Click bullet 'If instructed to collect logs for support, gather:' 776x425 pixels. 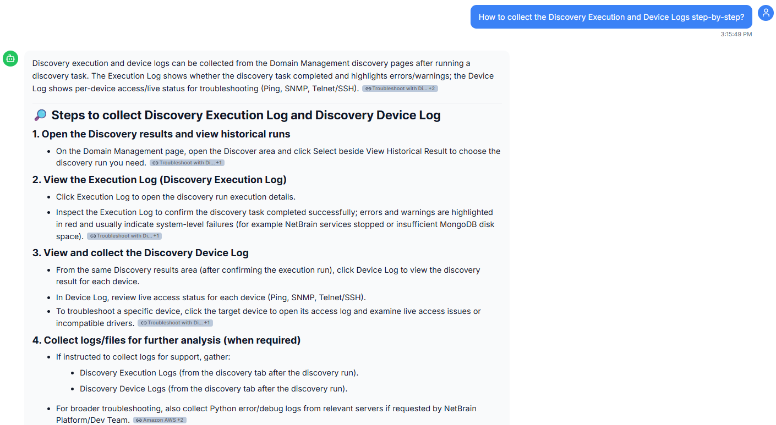pos(143,357)
